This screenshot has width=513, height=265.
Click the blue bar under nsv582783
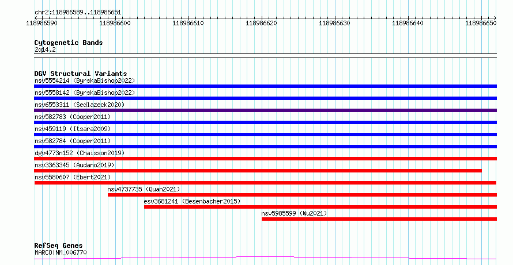tap(265, 122)
